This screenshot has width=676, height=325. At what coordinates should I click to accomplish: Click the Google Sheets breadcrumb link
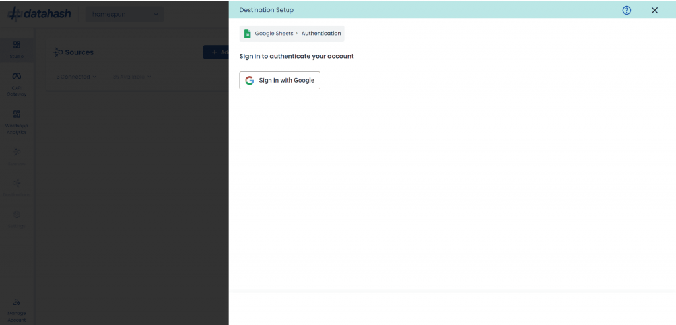(274, 34)
